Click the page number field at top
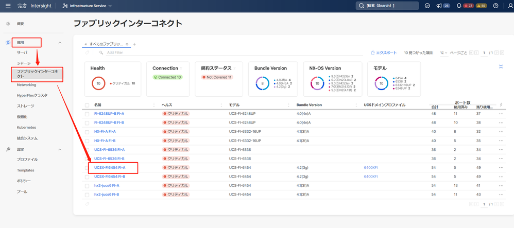The image size is (514, 228). click(484, 52)
